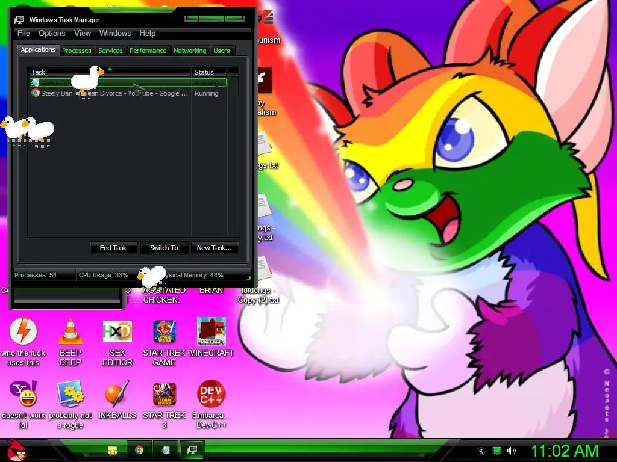
Task: Open the File menu in Task Manager
Action: (x=23, y=34)
